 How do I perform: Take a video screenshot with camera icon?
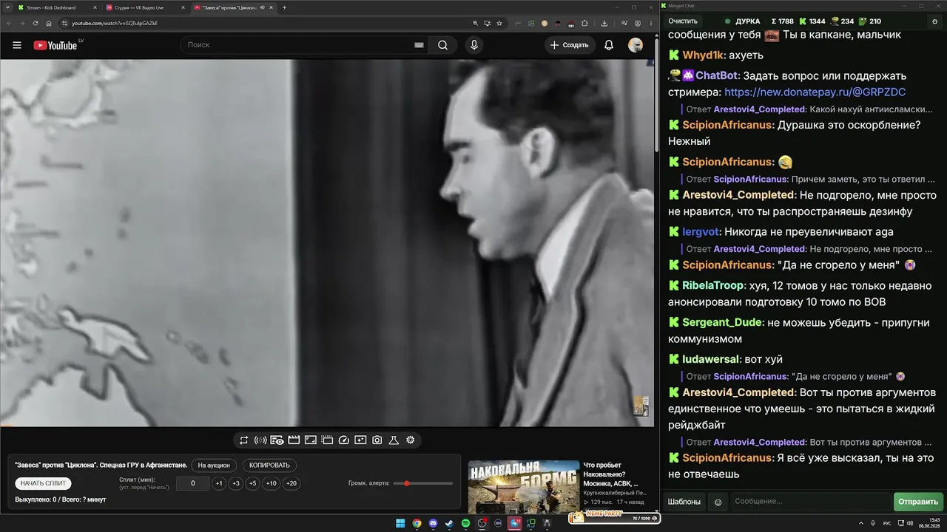pos(377,440)
